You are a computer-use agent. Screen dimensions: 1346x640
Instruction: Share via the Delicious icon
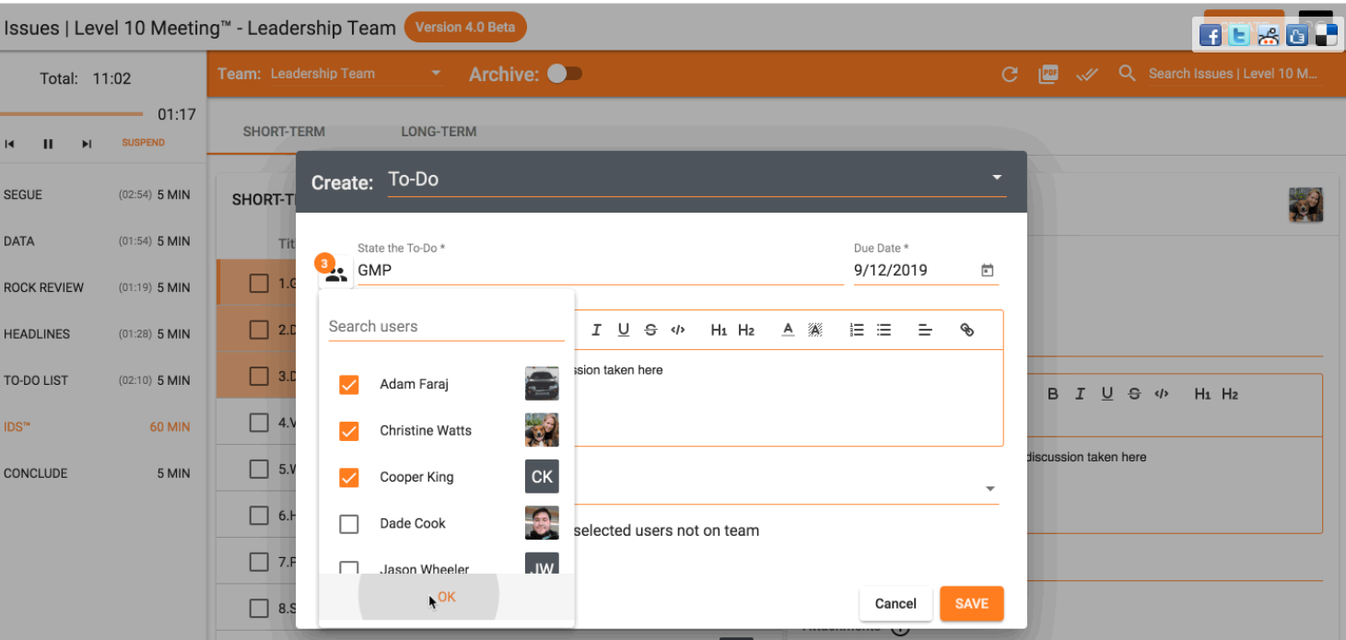(1325, 36)
